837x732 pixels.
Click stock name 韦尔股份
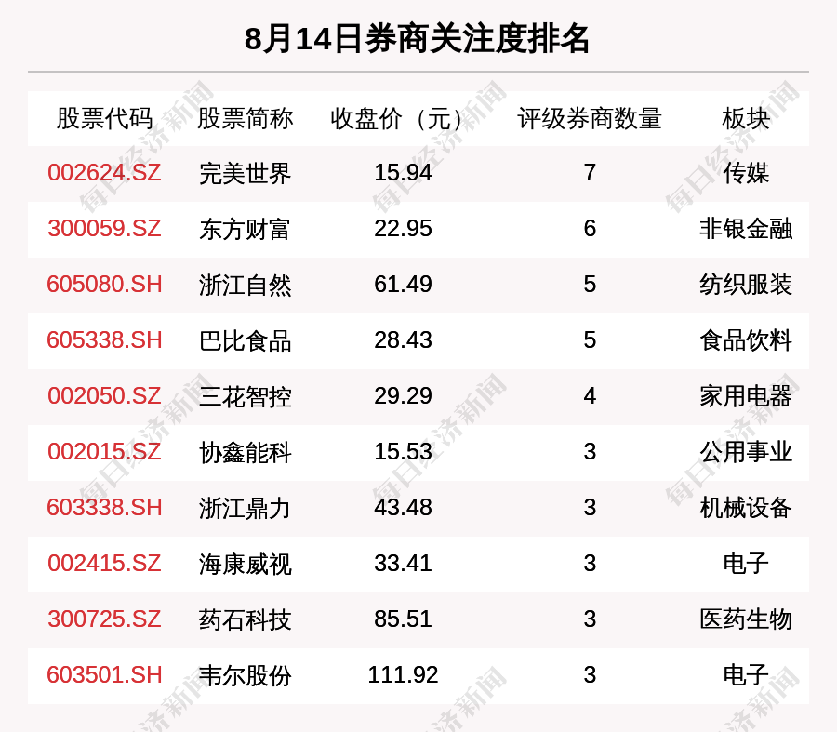[245, 675]
